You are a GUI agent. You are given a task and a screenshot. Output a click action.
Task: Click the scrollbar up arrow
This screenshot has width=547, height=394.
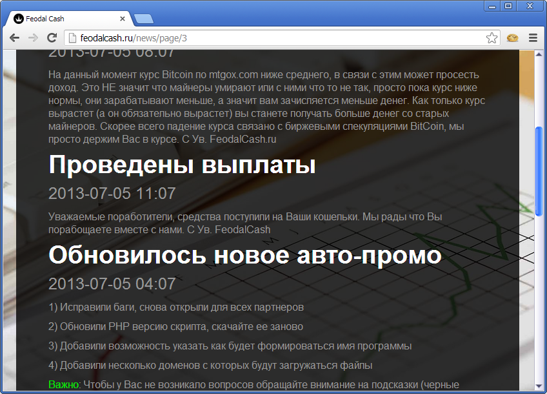(x=539, y=54)
